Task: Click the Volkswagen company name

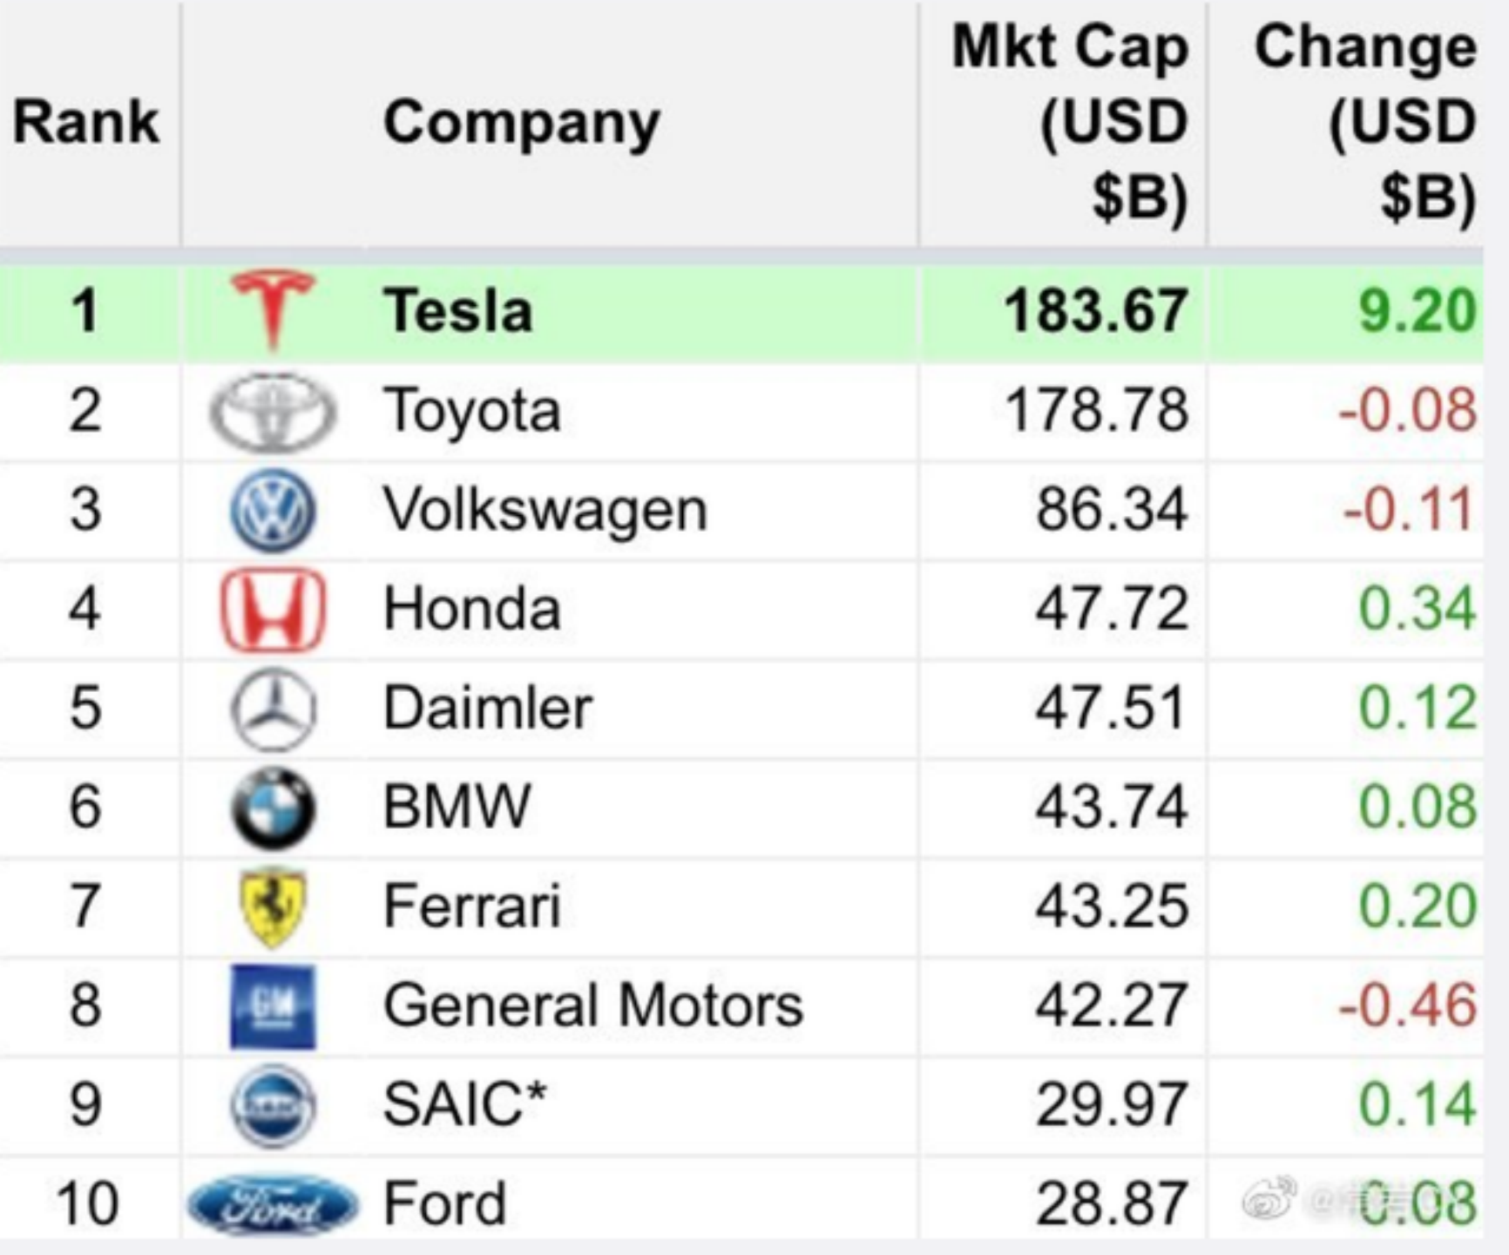Action: click(x=545, y=510)
